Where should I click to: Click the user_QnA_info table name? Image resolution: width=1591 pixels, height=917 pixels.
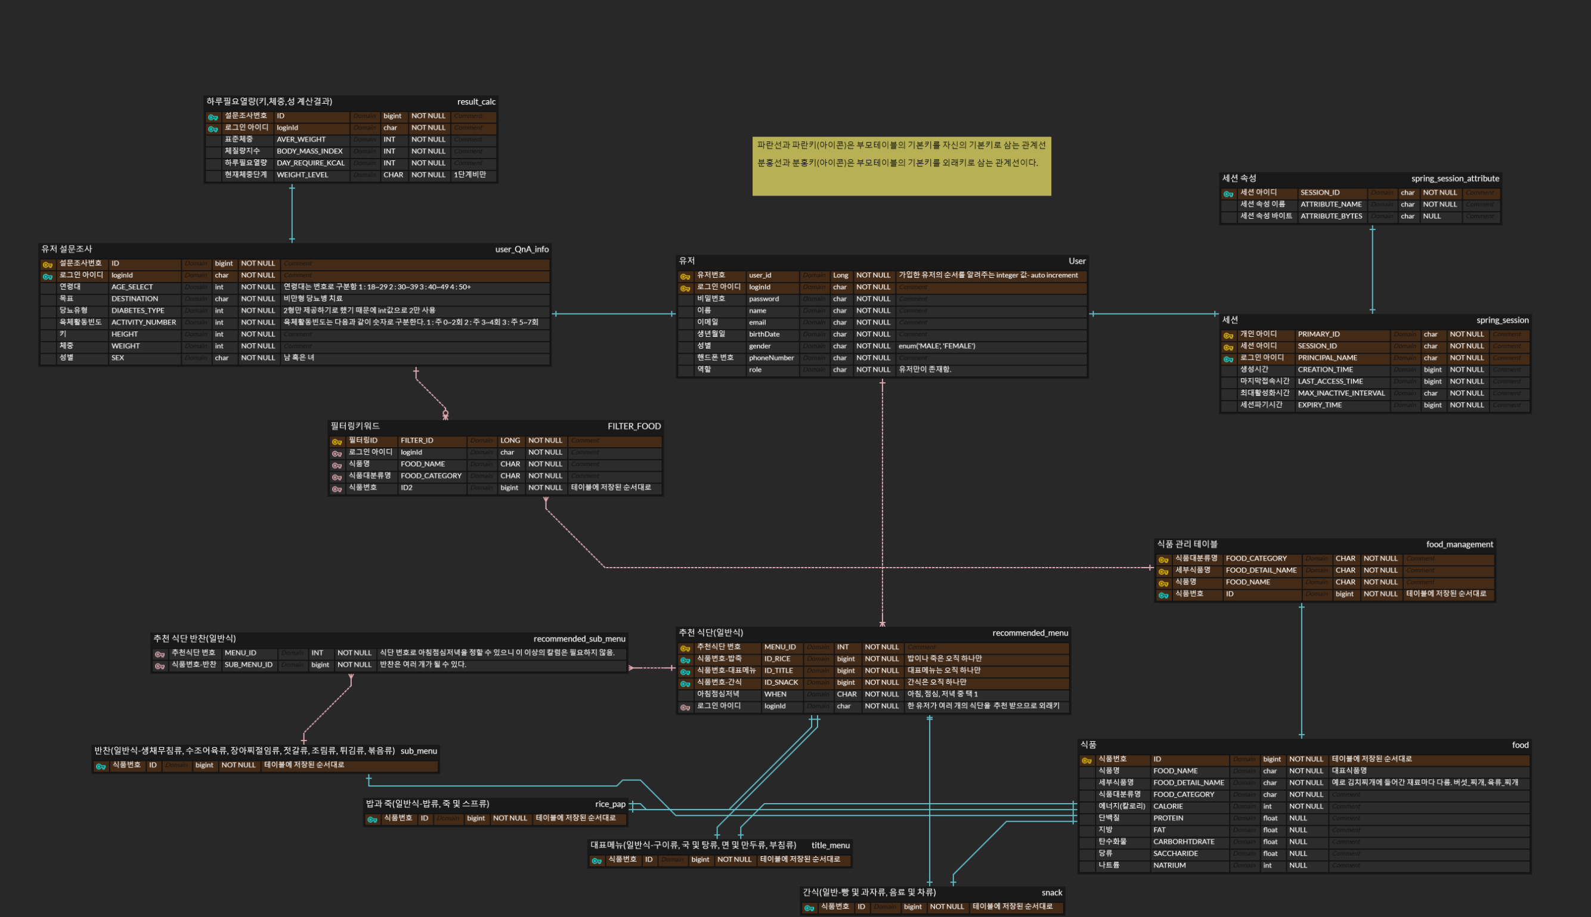pos(522,249)
